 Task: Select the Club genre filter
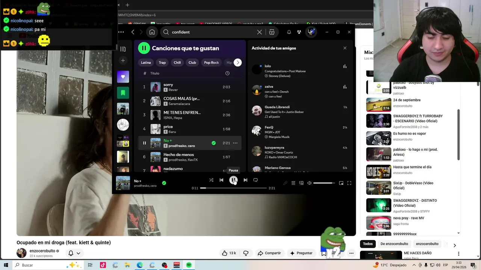coord(192,63)
